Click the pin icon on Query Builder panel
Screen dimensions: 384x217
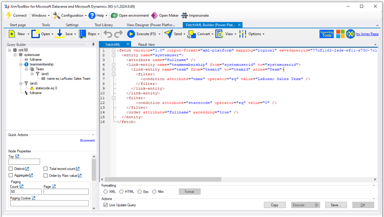93,45
